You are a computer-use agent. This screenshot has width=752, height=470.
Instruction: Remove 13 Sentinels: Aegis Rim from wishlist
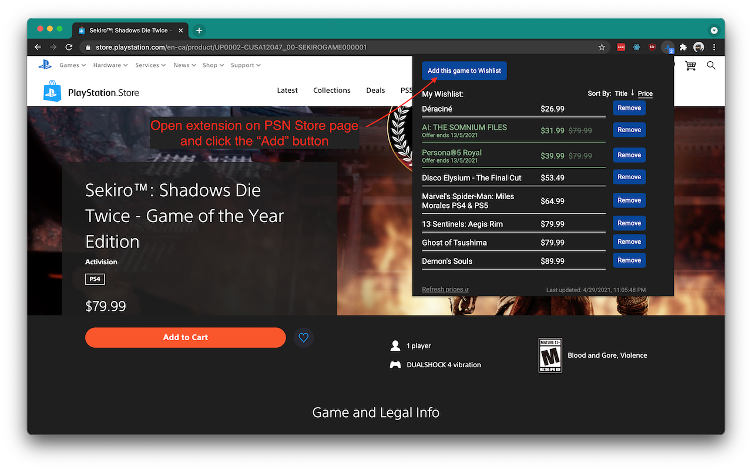pyautogui.click(x=629, y=223)
